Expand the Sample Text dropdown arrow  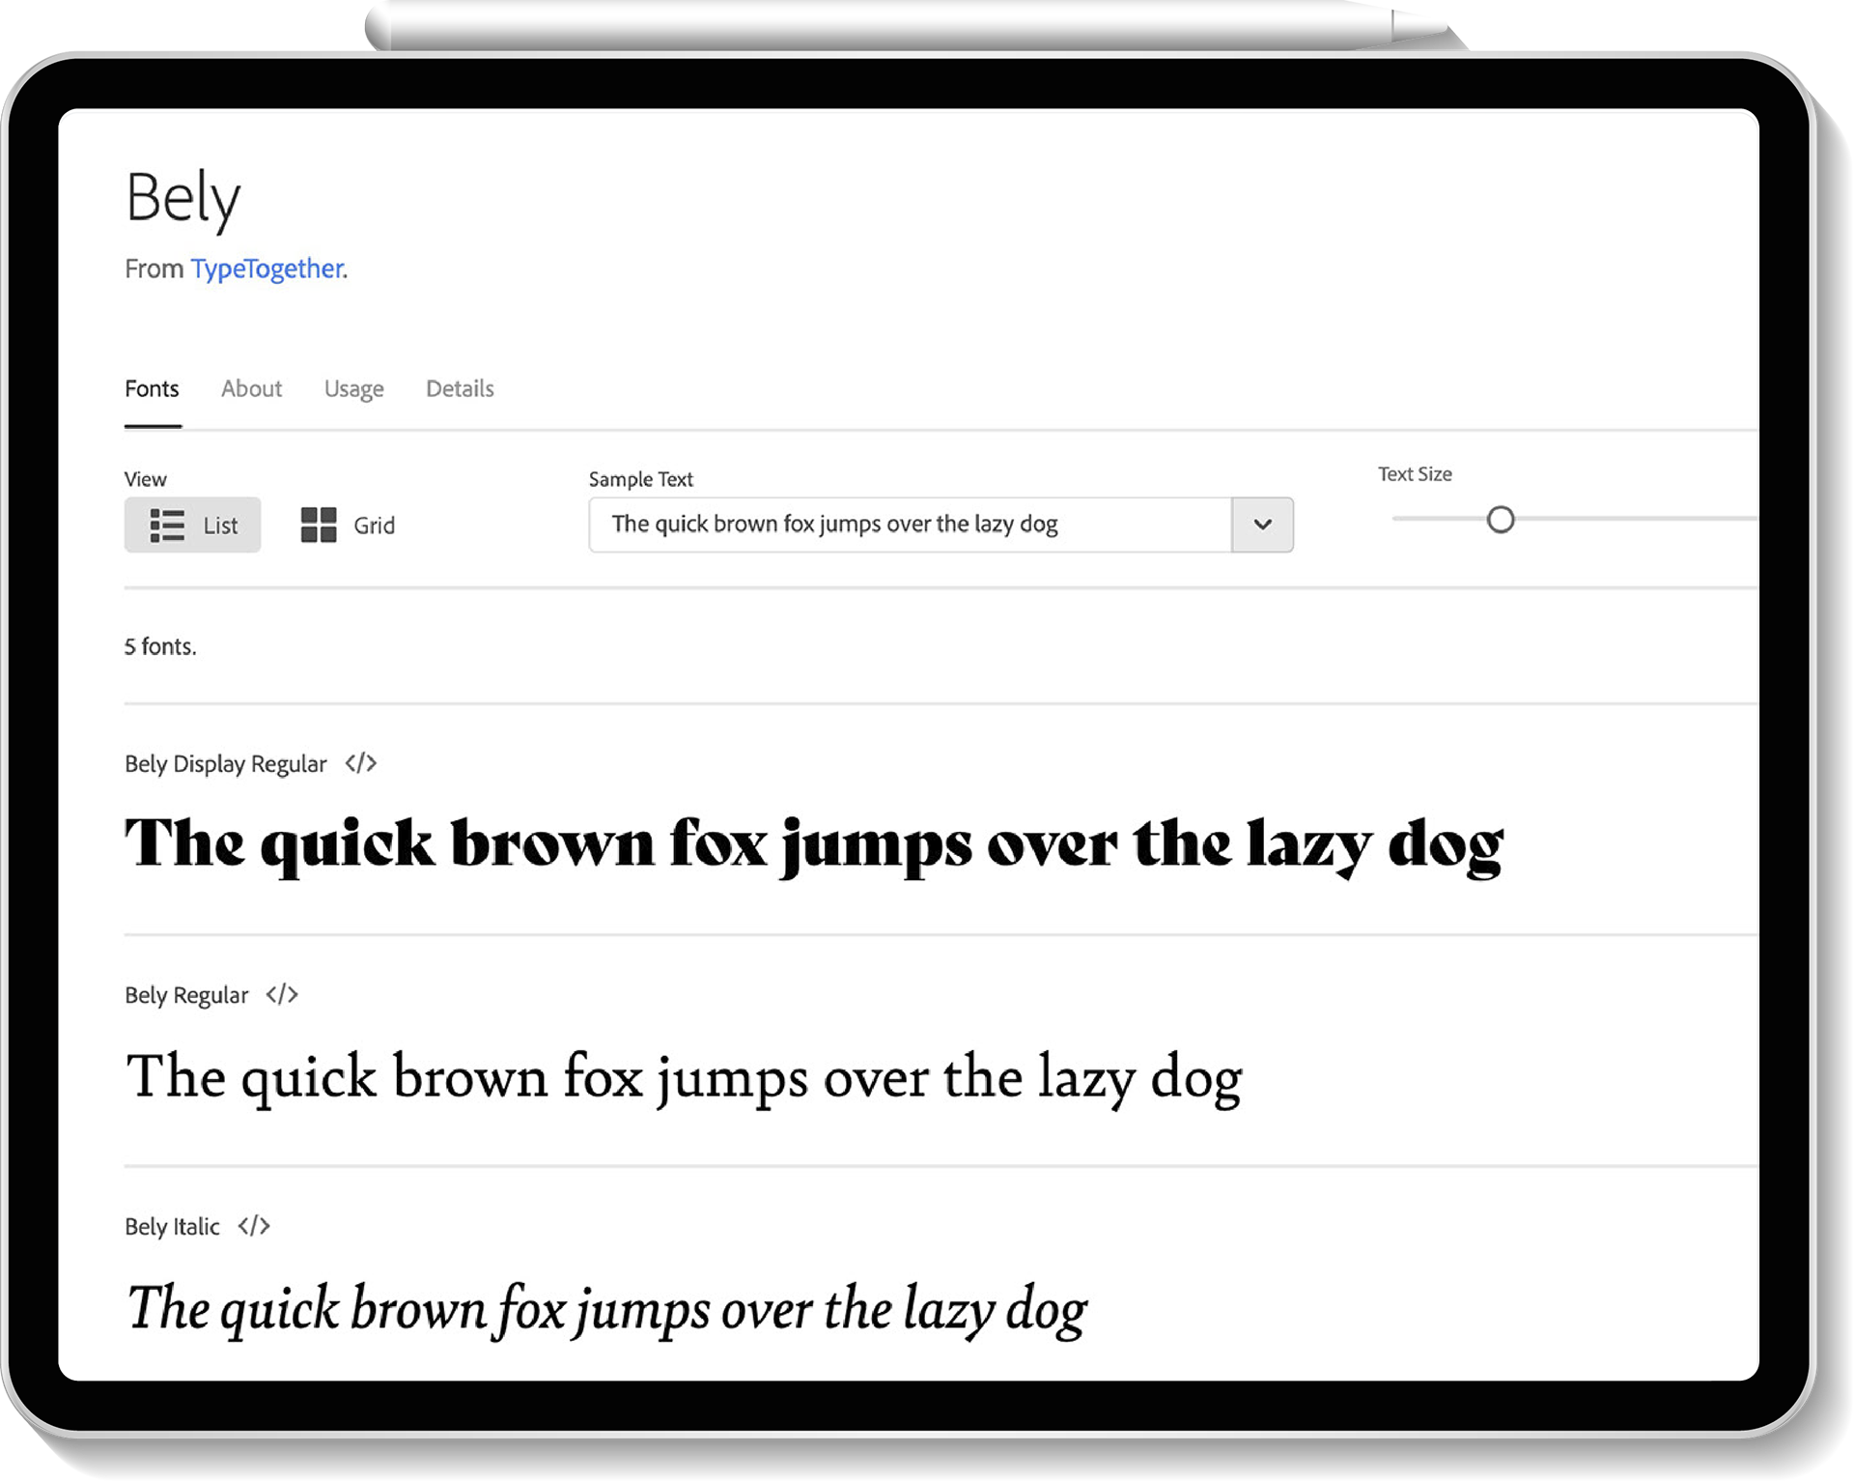tap(1262, 525)
